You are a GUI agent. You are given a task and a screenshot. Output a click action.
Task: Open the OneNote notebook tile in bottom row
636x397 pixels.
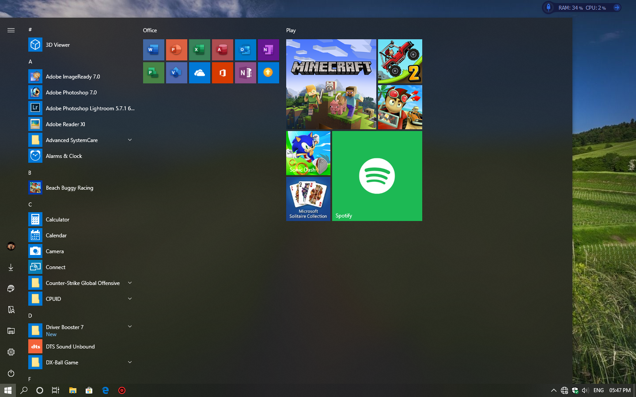pyautogui.click(x=246, y=73)
